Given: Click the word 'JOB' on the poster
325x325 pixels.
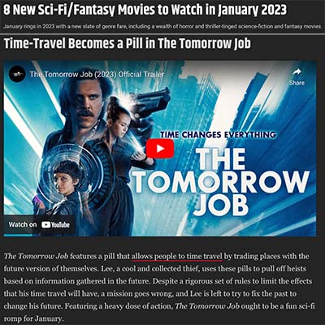Looking at the screenshot, I should click(221, 206).
